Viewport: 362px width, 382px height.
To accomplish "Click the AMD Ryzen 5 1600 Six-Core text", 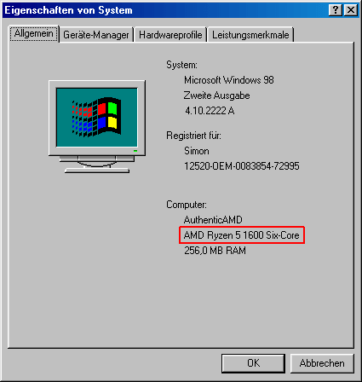I will click(x=242, y=235).
